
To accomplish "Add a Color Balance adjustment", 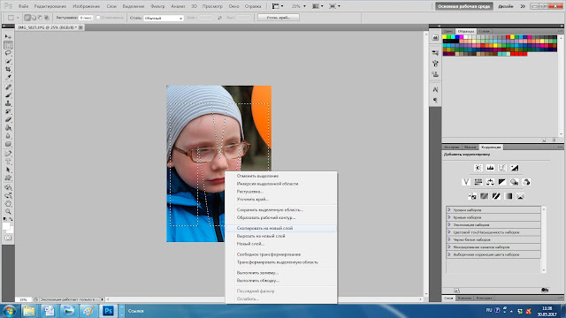I will [x=490, y=182].
